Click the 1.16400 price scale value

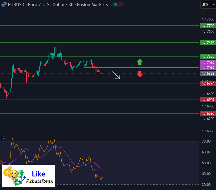coord(208,106)
